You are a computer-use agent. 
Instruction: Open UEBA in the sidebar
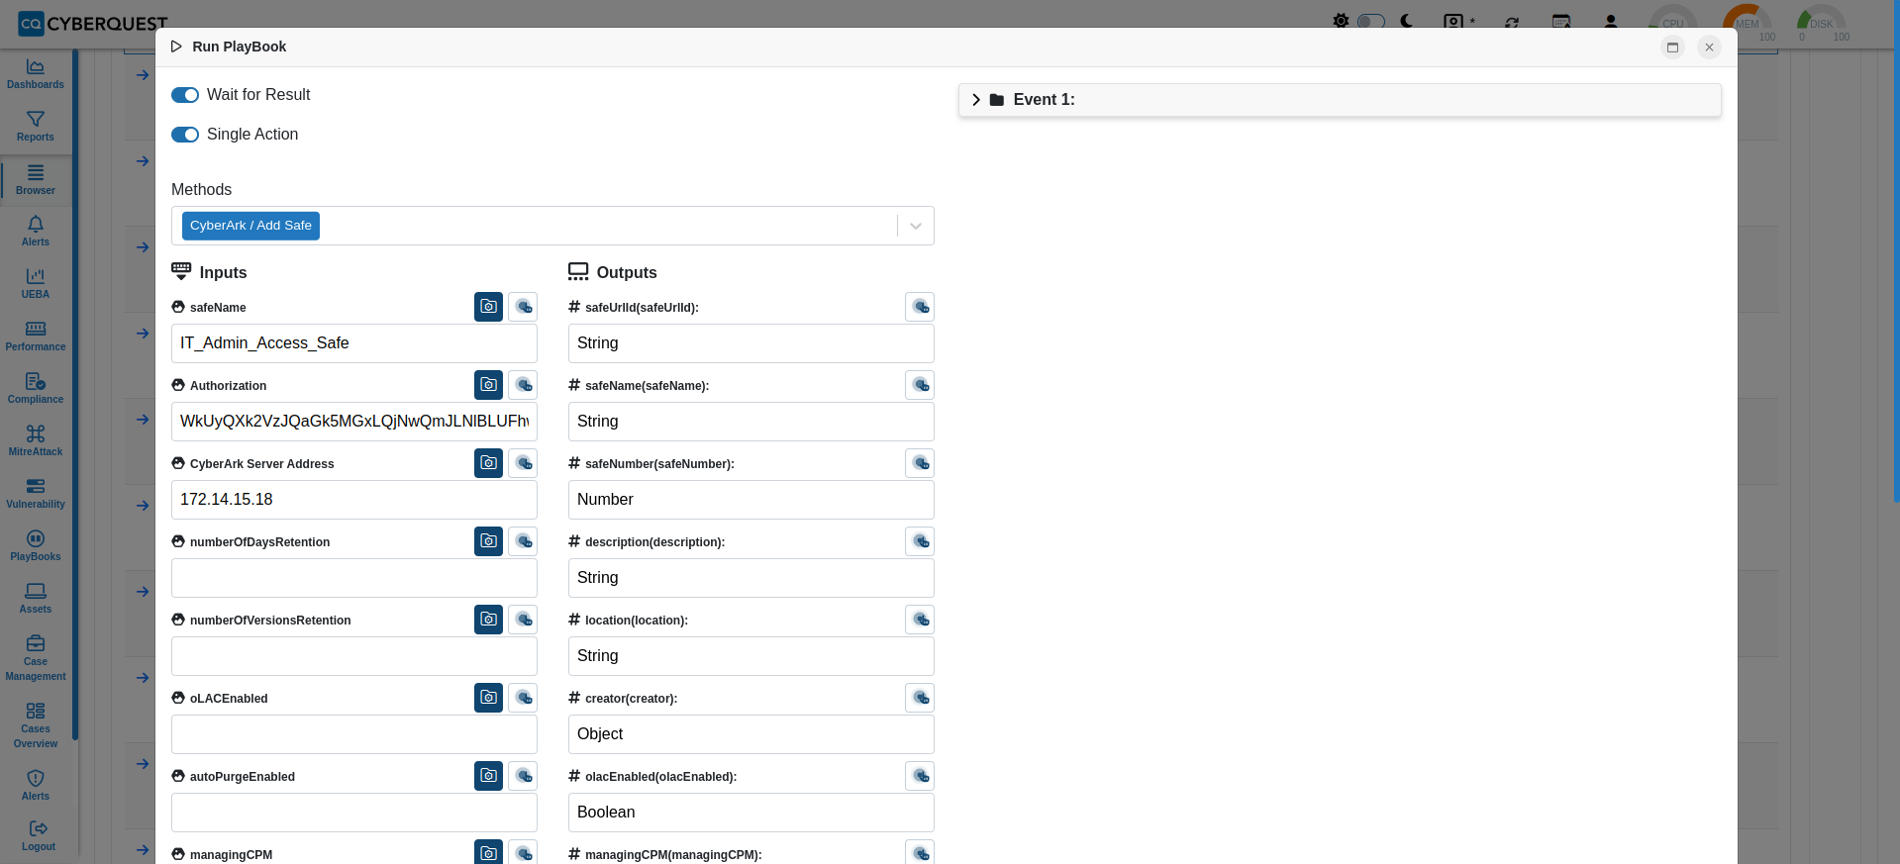[36, 284]
